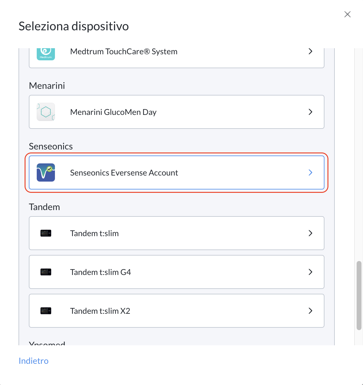The image size is (363, 385).
Task: Select Senseonics Eversense Account device
Action: (x=124, y=173)
